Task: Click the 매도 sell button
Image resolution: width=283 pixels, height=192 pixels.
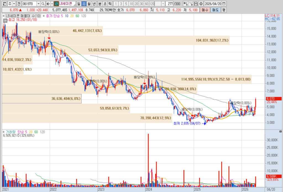Action: click(215, 10)
